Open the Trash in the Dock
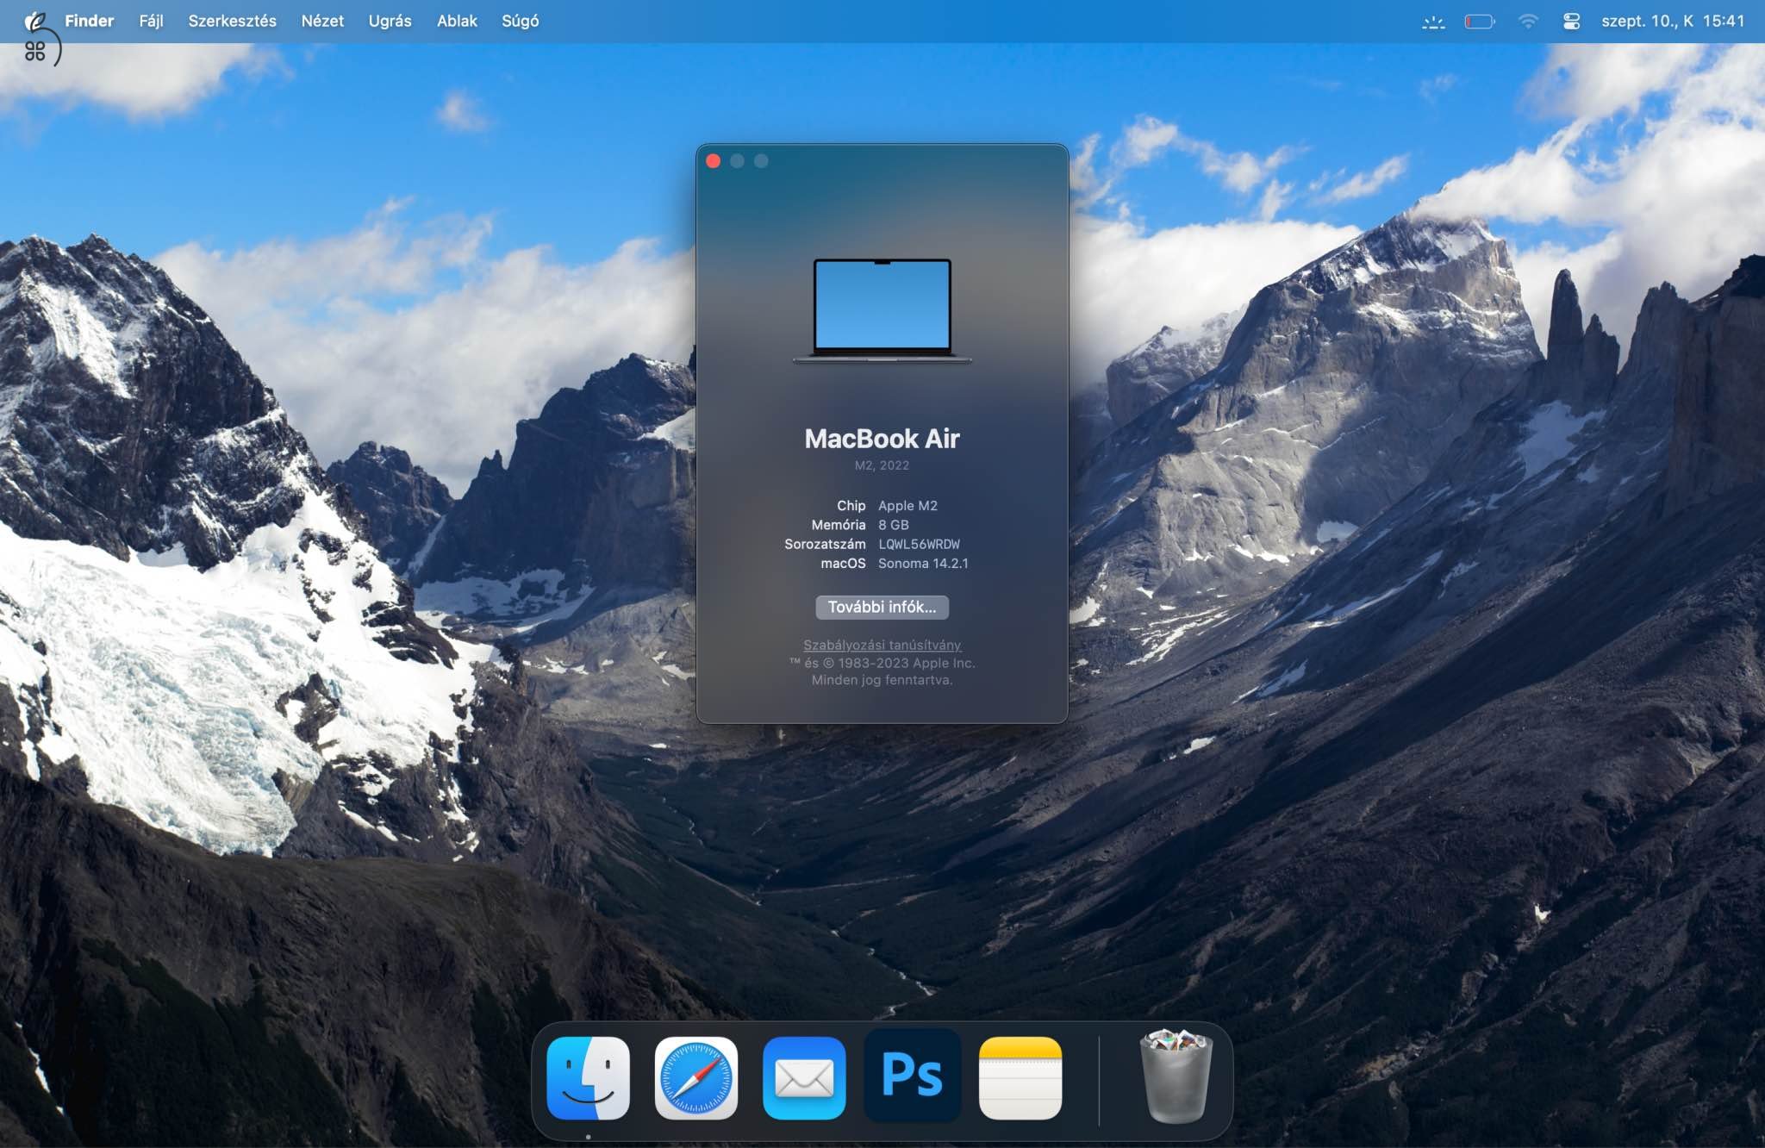Screen dimensions: 1765x1148 pyautogui.click(x=1176, y=1076)
